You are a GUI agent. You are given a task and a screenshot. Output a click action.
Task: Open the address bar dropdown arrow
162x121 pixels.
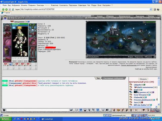151,9
